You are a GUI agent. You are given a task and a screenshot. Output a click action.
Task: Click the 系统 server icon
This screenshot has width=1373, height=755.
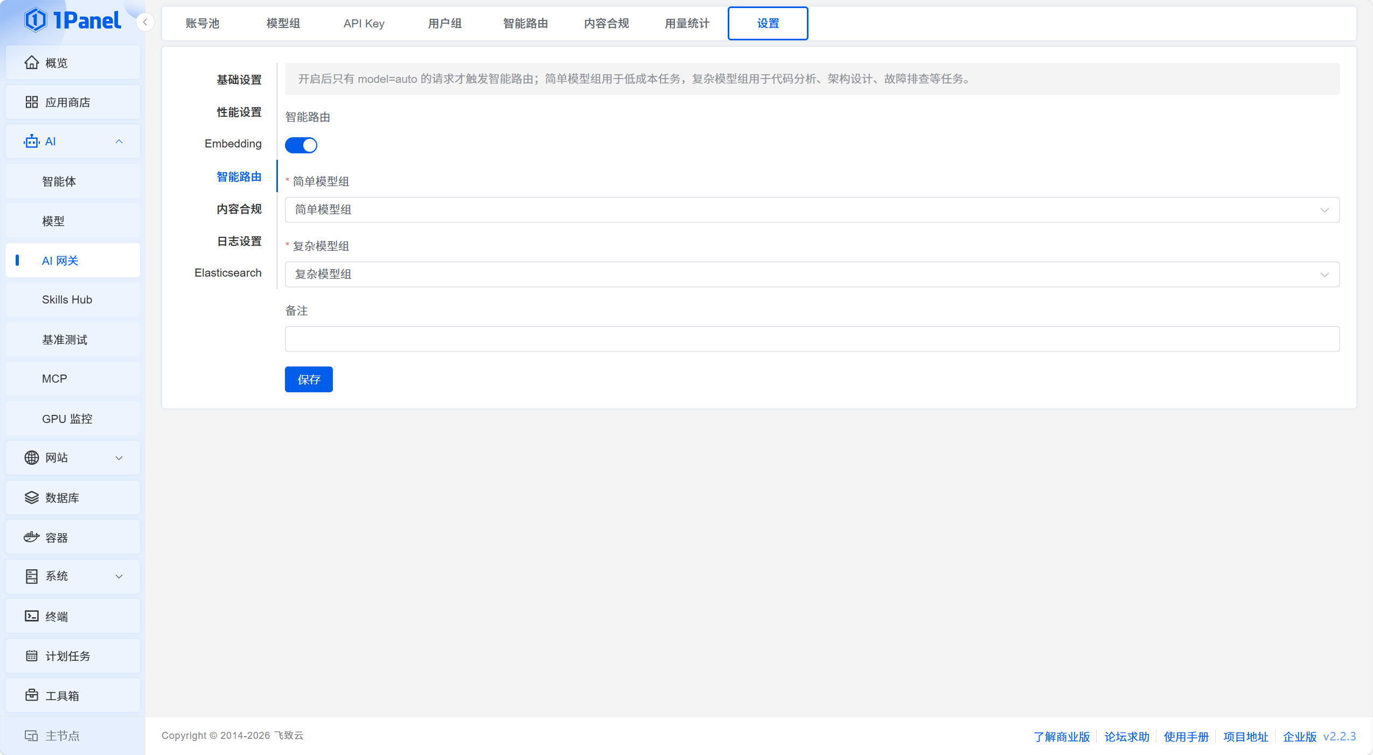[32, 576]
